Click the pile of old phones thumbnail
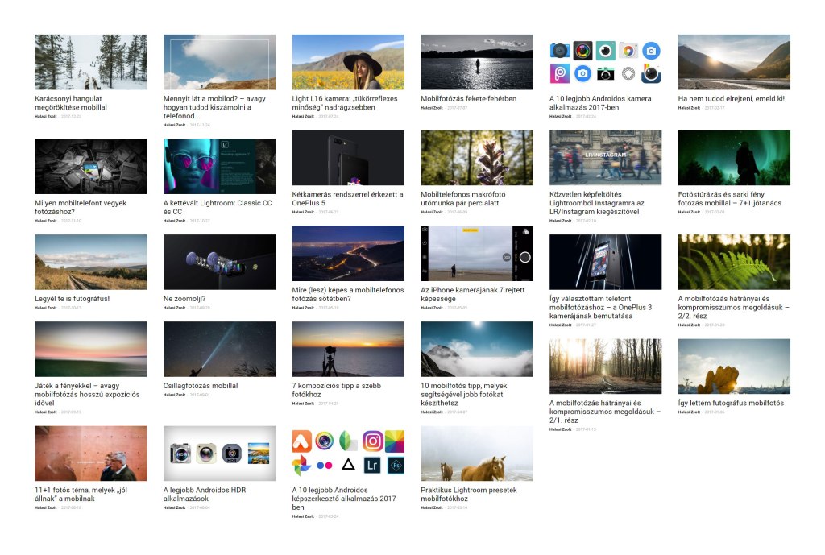The width and height of the screenshot is (825, 555). [x=90, y=166]
